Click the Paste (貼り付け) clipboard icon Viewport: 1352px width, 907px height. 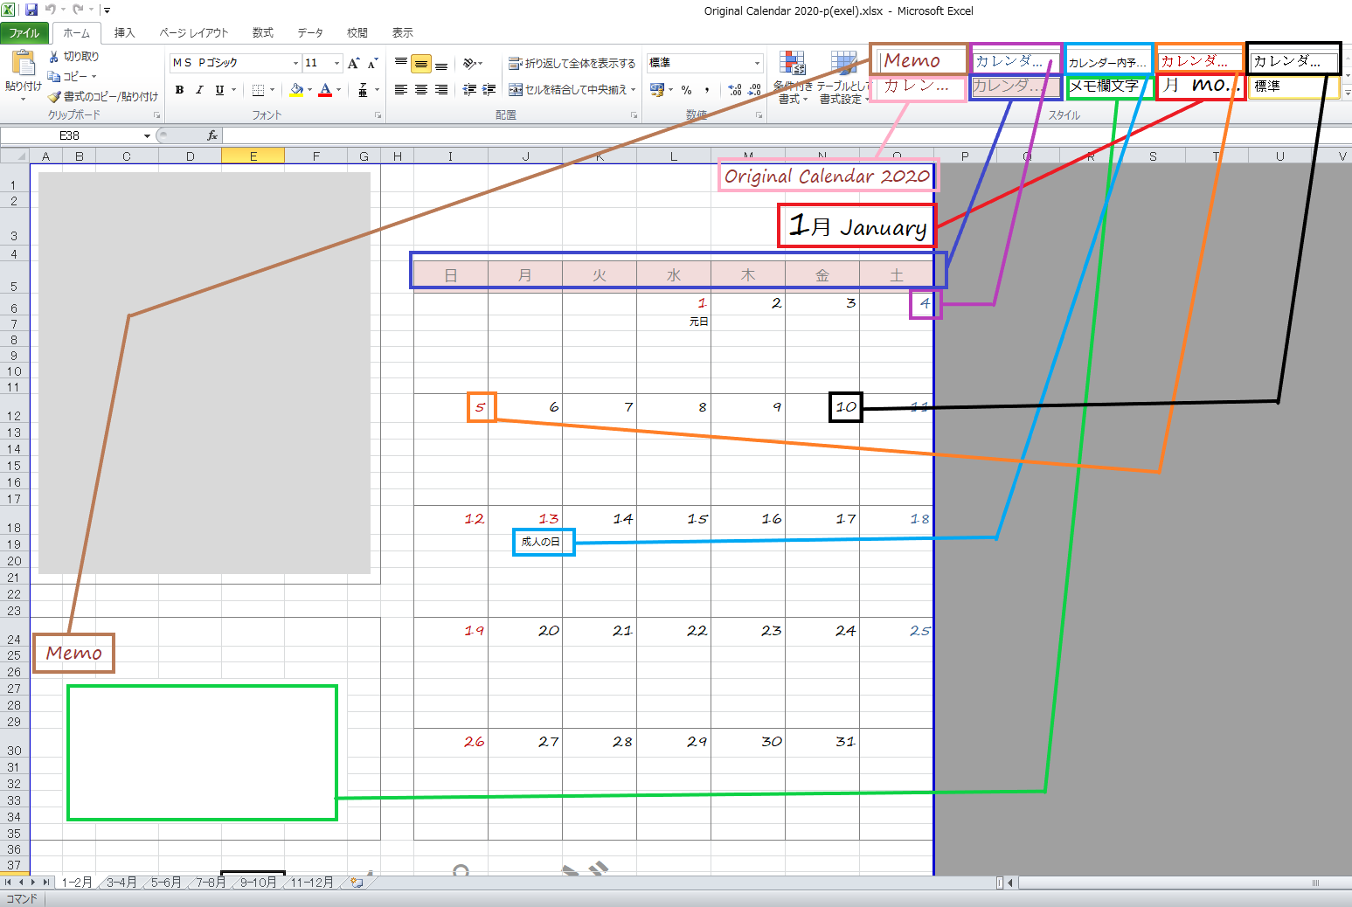click(x=23, y=64)
